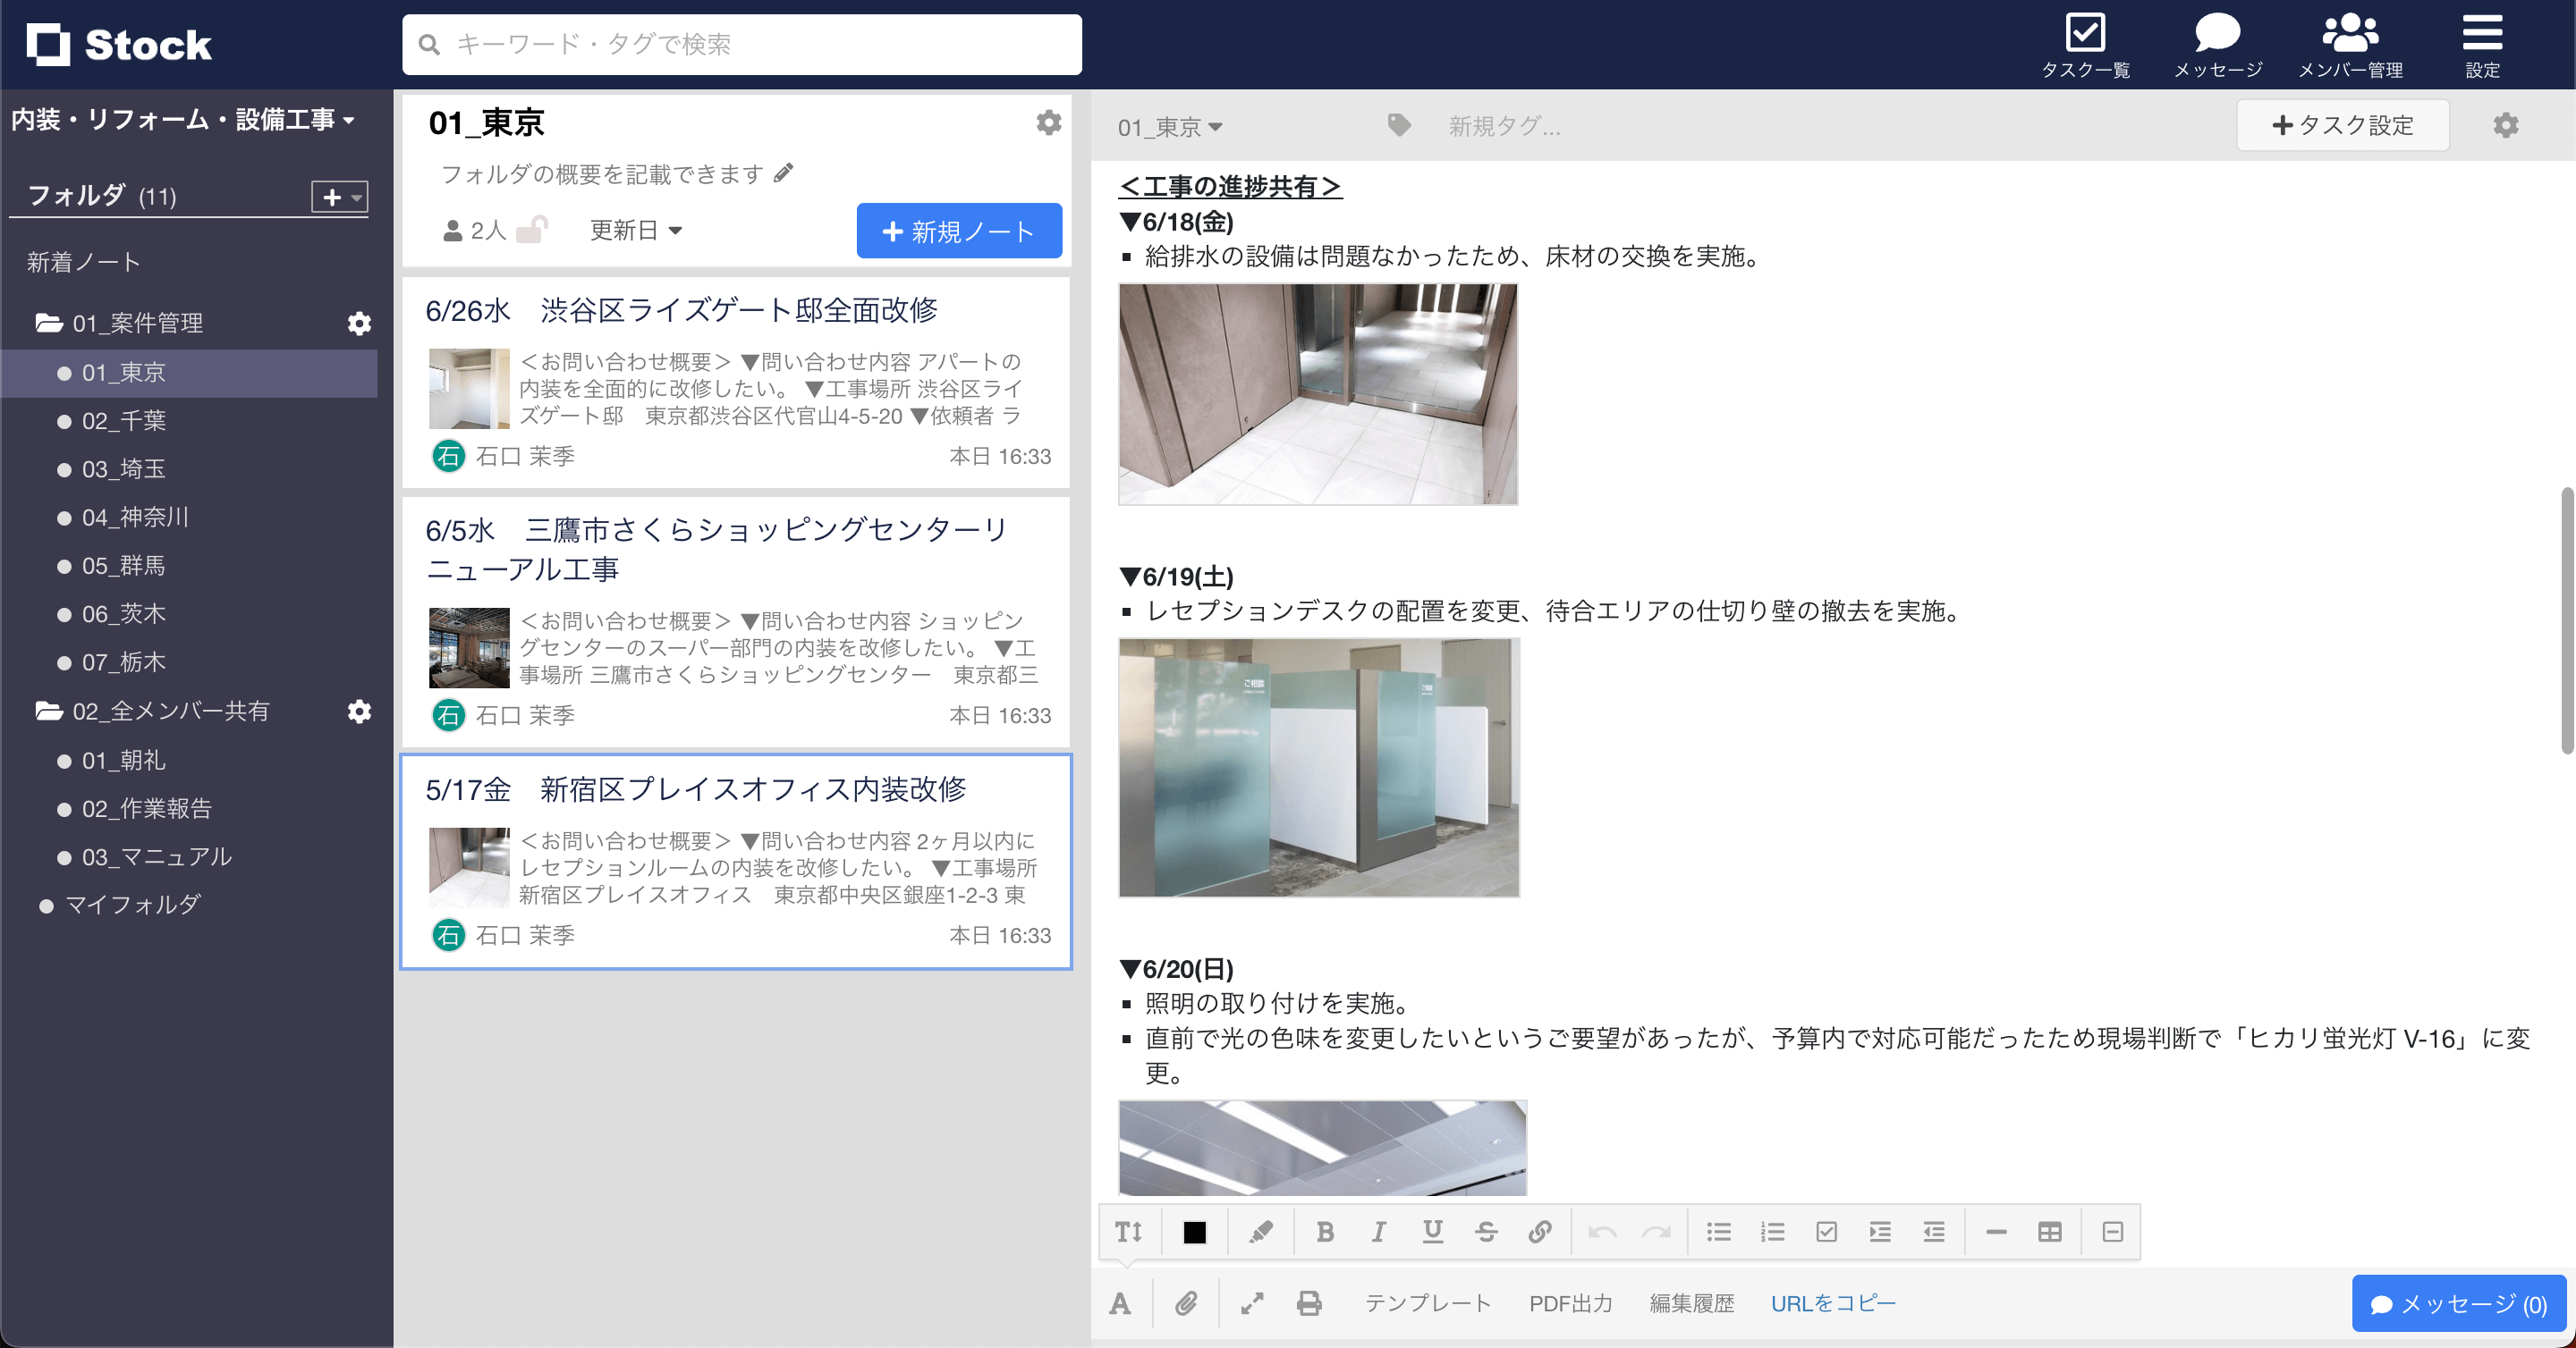Collapse the 02_全メンバー共有 folder
This screenshot has width=2576, height=1348.
pyautogui.click(x=48, y=711)
